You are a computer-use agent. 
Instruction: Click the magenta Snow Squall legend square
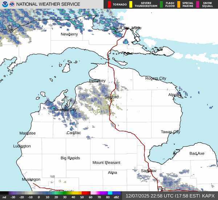point(198,4)
